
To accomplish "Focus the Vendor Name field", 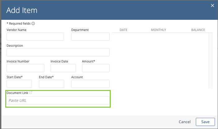I will tap(35, 37).
